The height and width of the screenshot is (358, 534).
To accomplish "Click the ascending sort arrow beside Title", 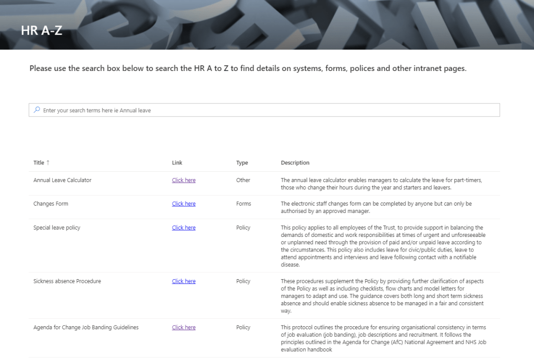I will click(x=48, y=163).
